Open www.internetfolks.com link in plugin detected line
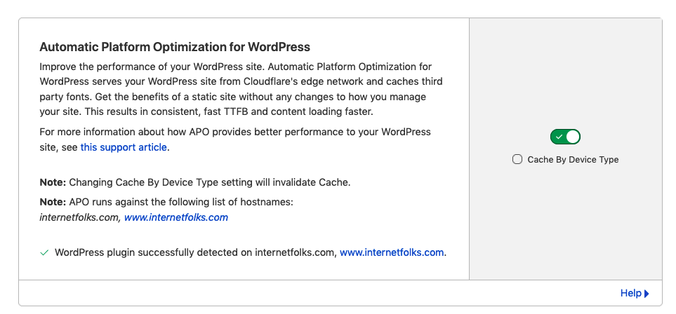Screen dimensions: 676x314 tap(392, 252)
